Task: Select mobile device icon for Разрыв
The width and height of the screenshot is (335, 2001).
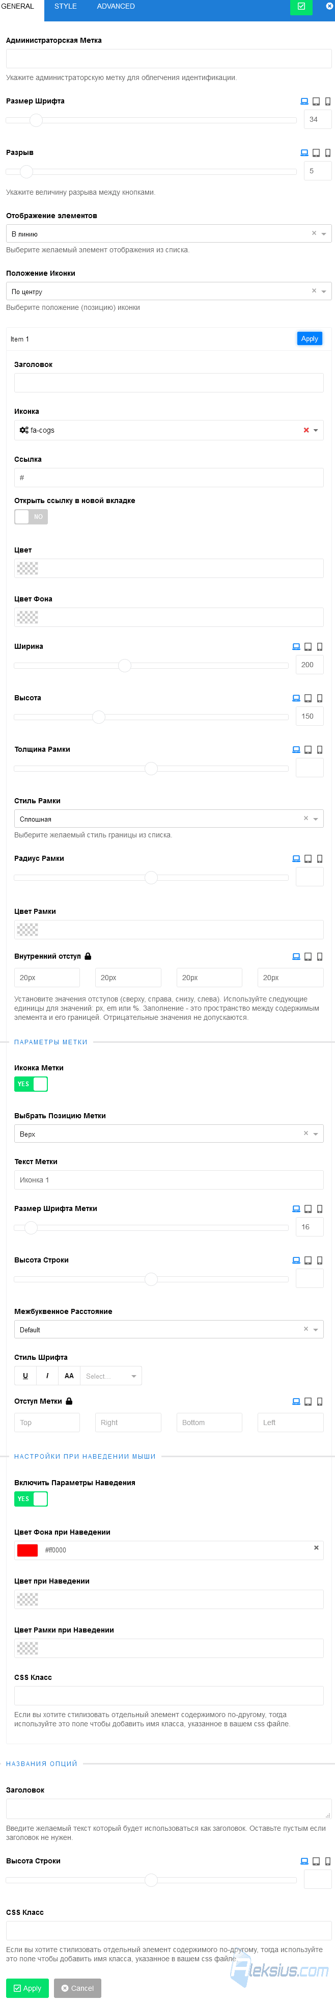Action: pyautogui.click(x=328, y=152)
